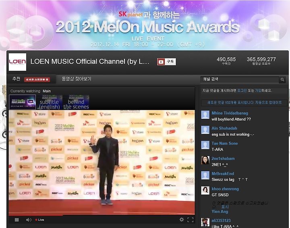The image size is (290, 228).
Task: Open the 추천 tab
Action: coord(16,79)
